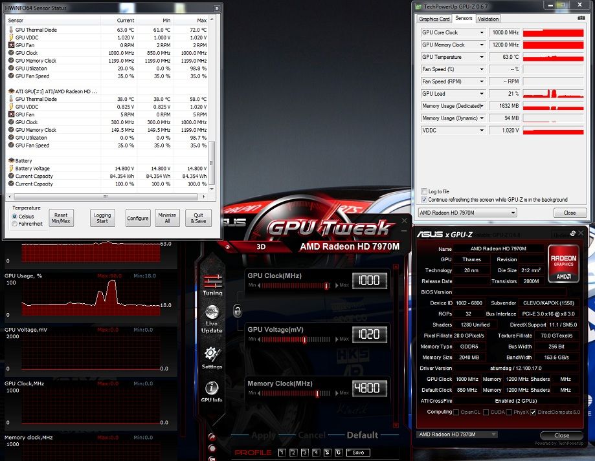Load GPU Tweak profile 3

coord(305,453)
